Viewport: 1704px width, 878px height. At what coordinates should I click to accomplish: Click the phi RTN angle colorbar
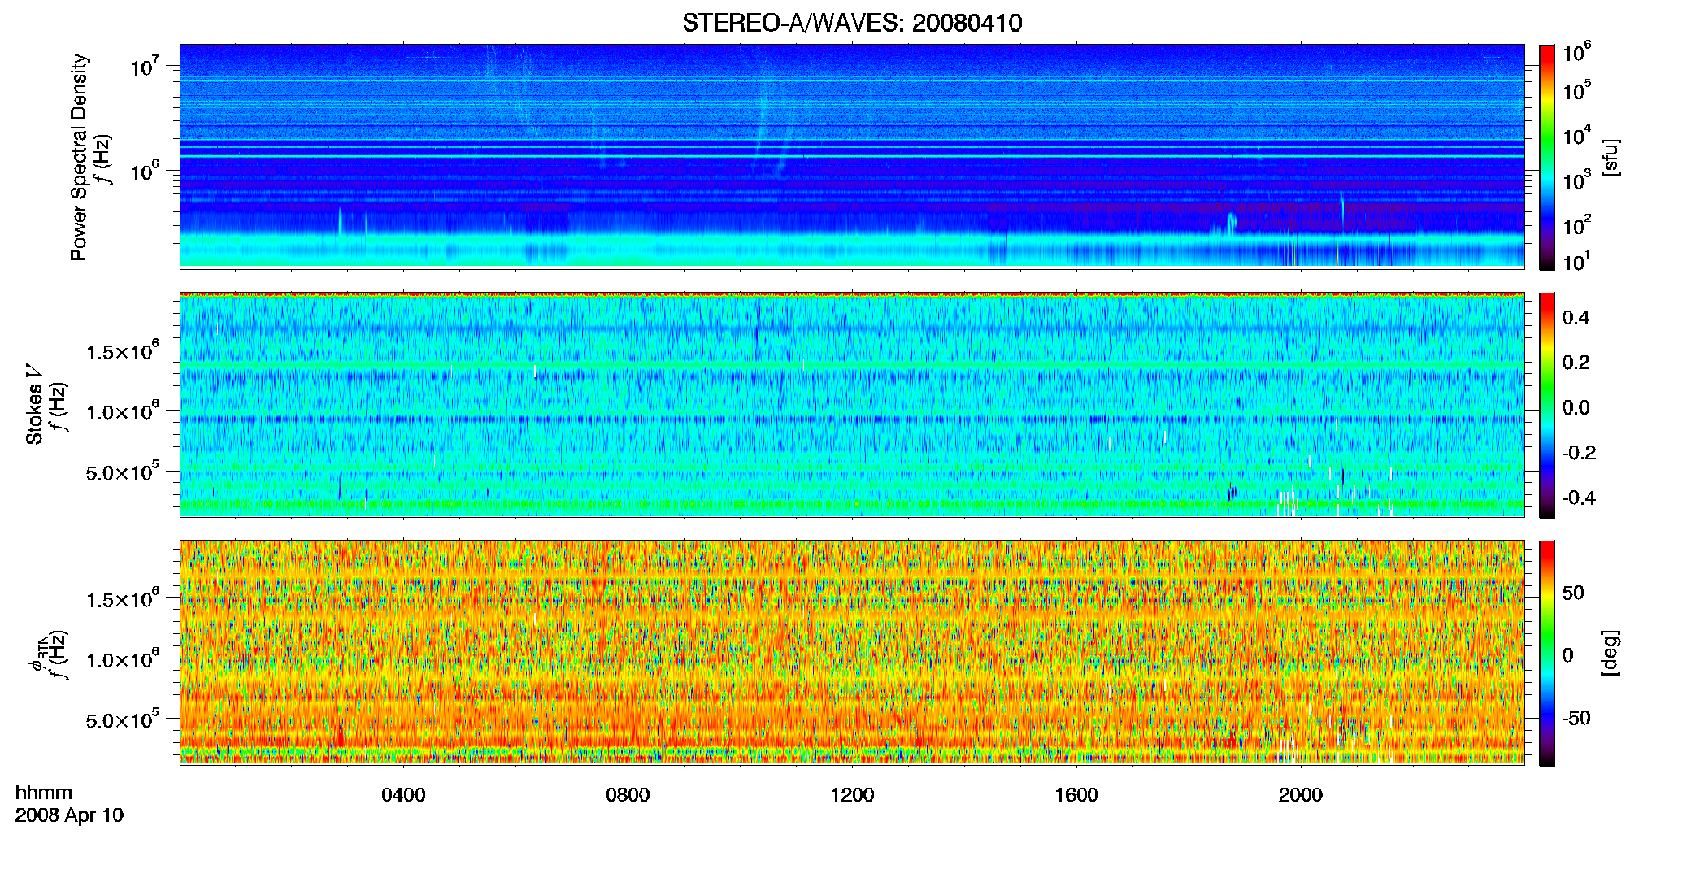coord(1547,653)
